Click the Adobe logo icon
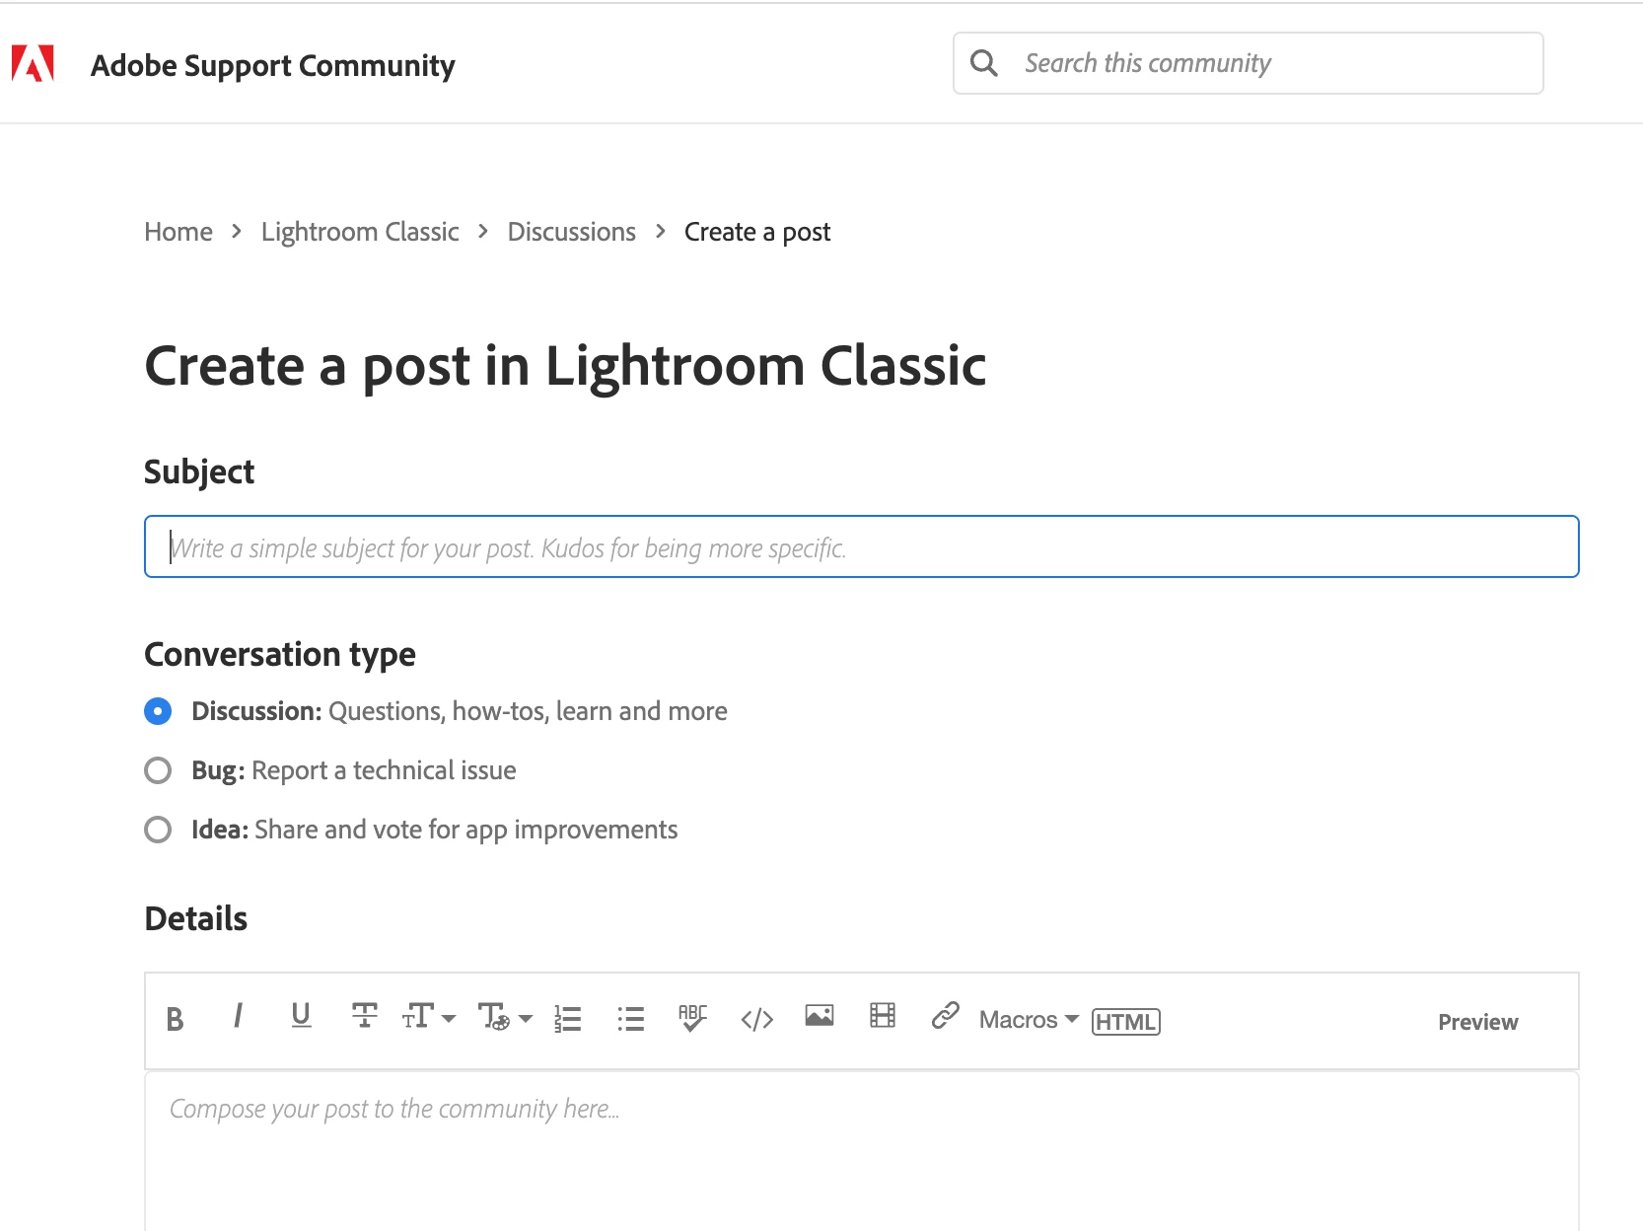1643x1231 pixels. (x=33, y=64)
